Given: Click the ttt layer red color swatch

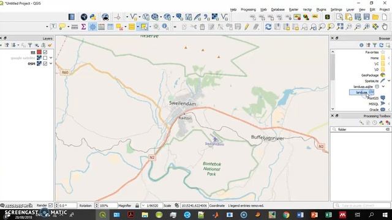Looking at the screenshot, I should [39, 52].
